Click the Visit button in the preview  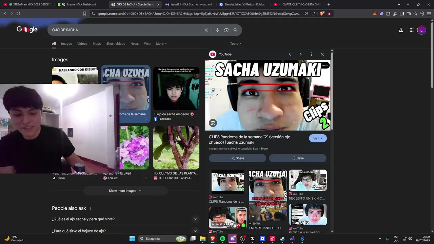tap(318, 138)
